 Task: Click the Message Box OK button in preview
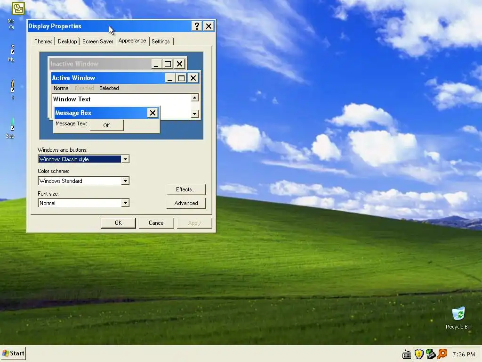107,125
